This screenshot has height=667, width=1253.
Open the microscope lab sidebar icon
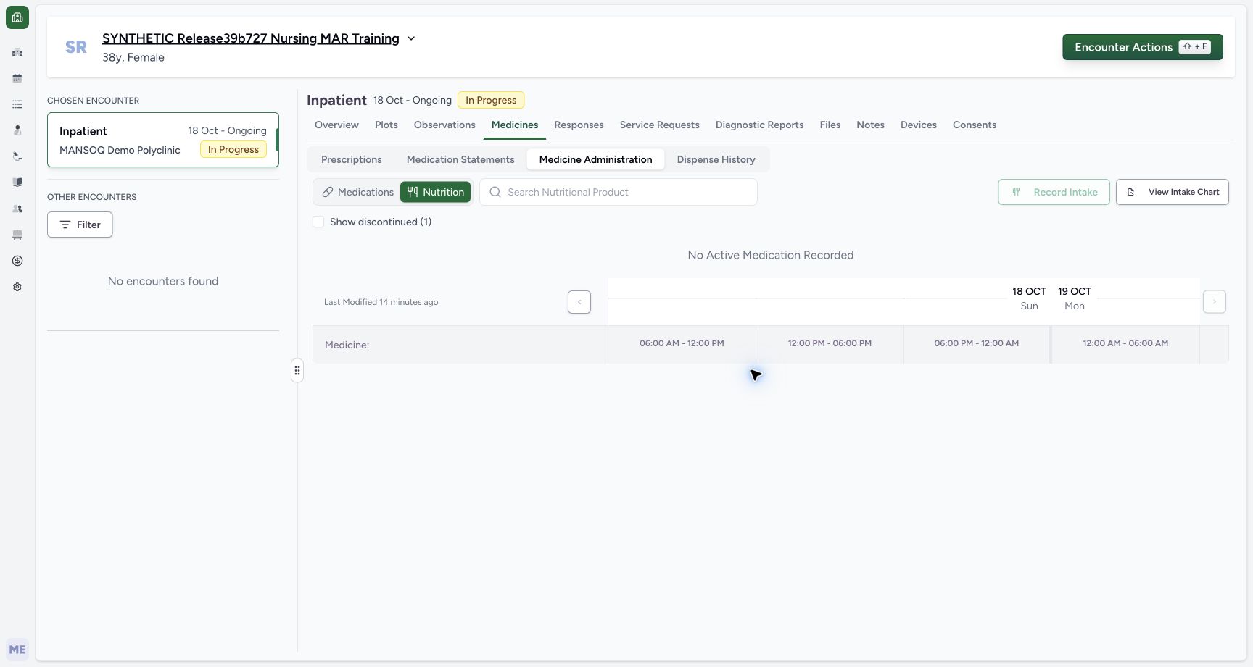pos(17,156)
